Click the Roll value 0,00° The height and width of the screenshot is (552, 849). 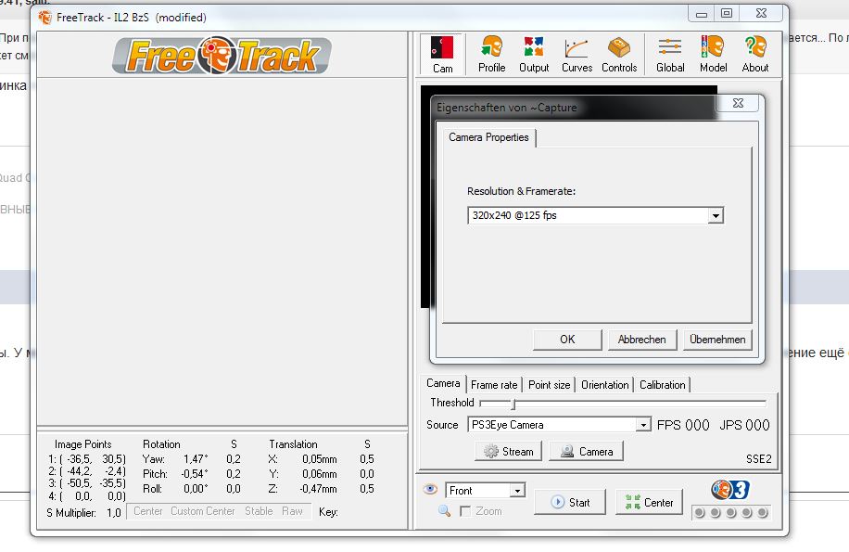pyautogui.click(x=196, y=489)
